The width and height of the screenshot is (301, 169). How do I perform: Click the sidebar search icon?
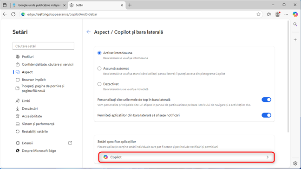click(x=295, y=24)
